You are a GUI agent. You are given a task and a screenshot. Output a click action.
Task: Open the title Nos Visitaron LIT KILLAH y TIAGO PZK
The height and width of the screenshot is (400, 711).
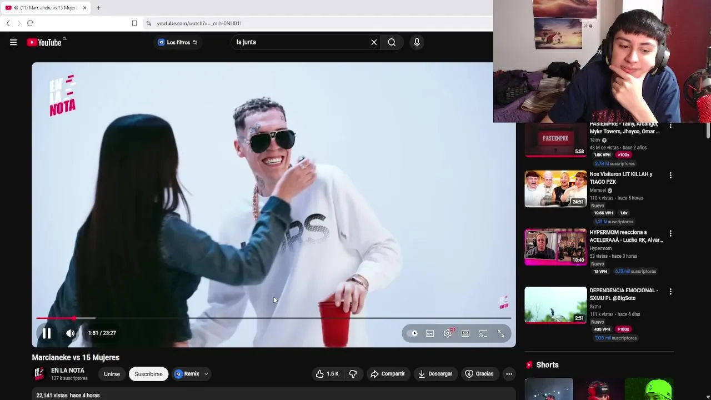pyautogui.click(x=621, y=178)
